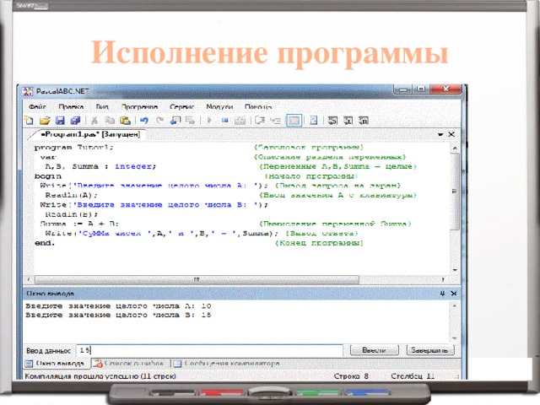Click the 'end.' code line
This screenshot has width=540, height=405.
tap(45, 243)
